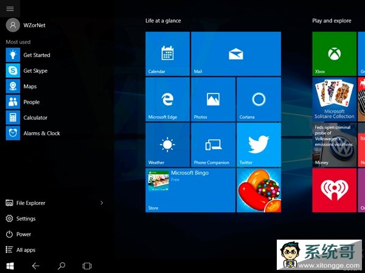Open the Phone Companion tile
Image resolution: width=365 pixels, height=273 pixels.
click(214, 145)
